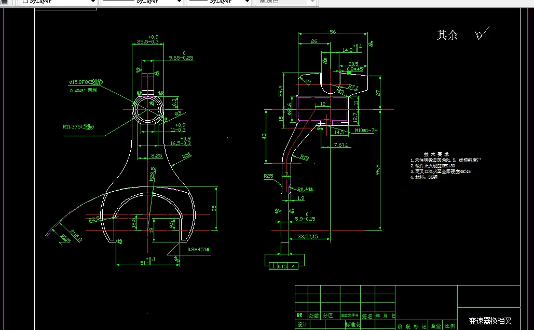Viewport: 534px width, 330px height.
Task: Pick the R25 radius label
Action: click(268, 176)
